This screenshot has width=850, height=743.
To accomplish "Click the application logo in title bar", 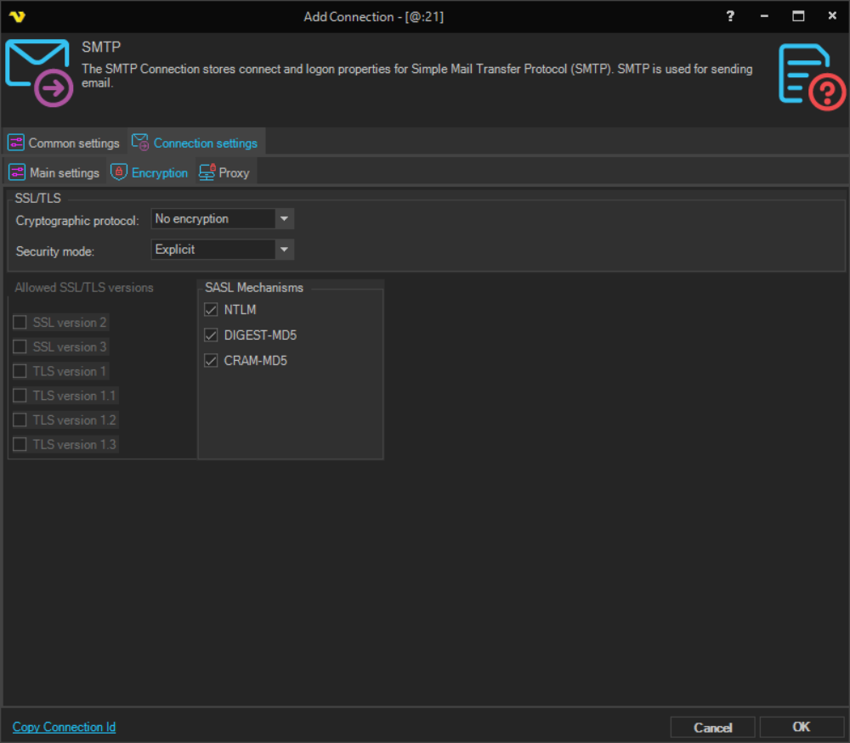I will pos(17,16).
